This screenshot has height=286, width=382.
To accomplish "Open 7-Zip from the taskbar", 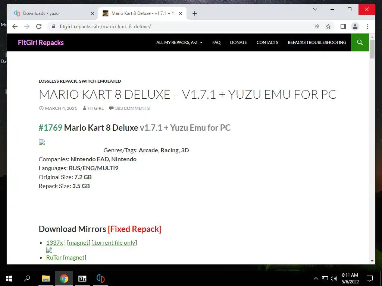I will 82,279.
